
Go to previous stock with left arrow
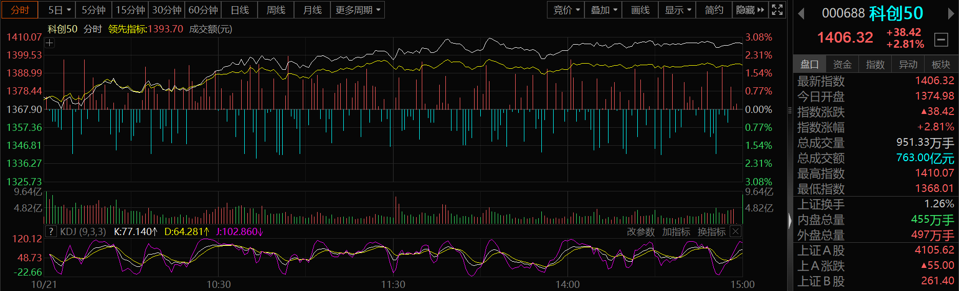click(x=801, y=14)
